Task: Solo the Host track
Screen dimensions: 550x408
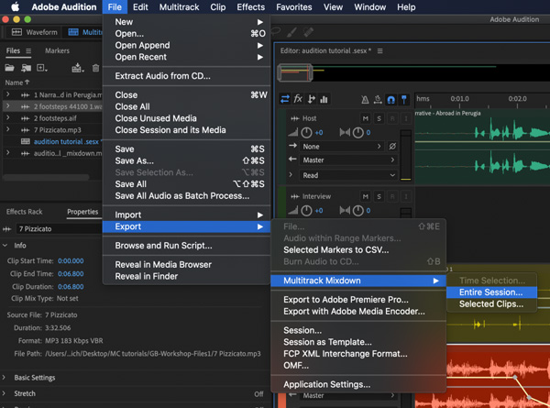Action: (379, 118)
